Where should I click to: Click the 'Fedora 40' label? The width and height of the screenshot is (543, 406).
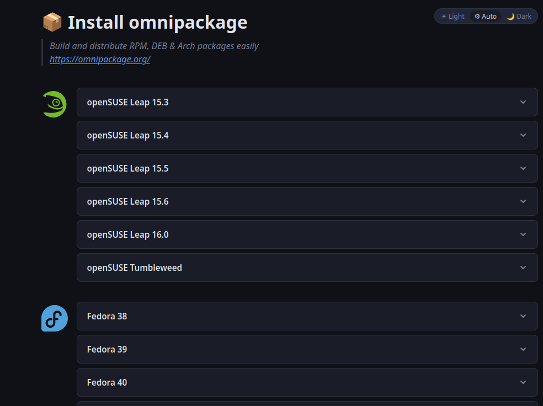click(x=107, y=382)
